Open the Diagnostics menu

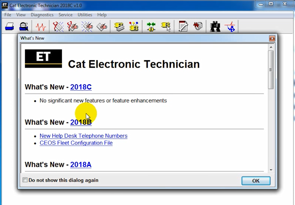coord(42,15)
